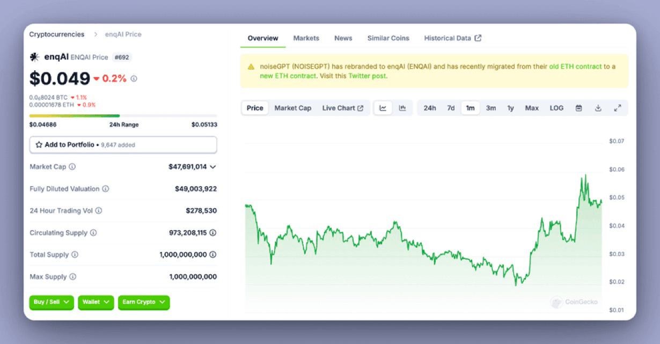Set chart range to 1y
660x344 pixels.
510,108
